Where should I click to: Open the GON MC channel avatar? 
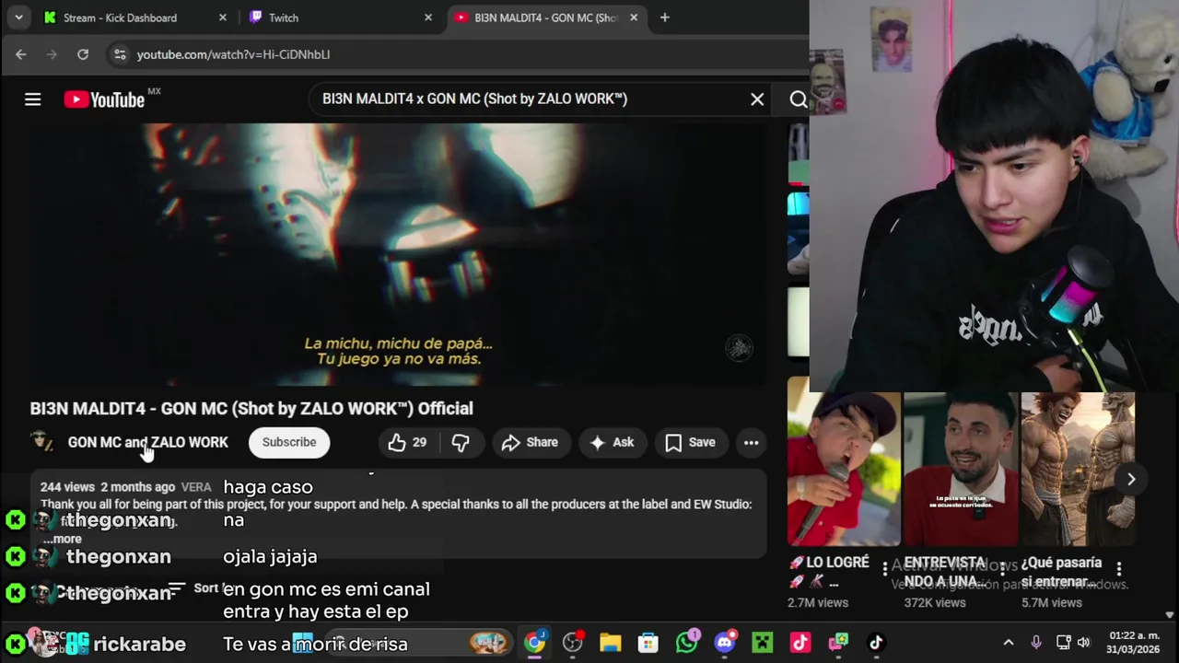tap(42, 442)
